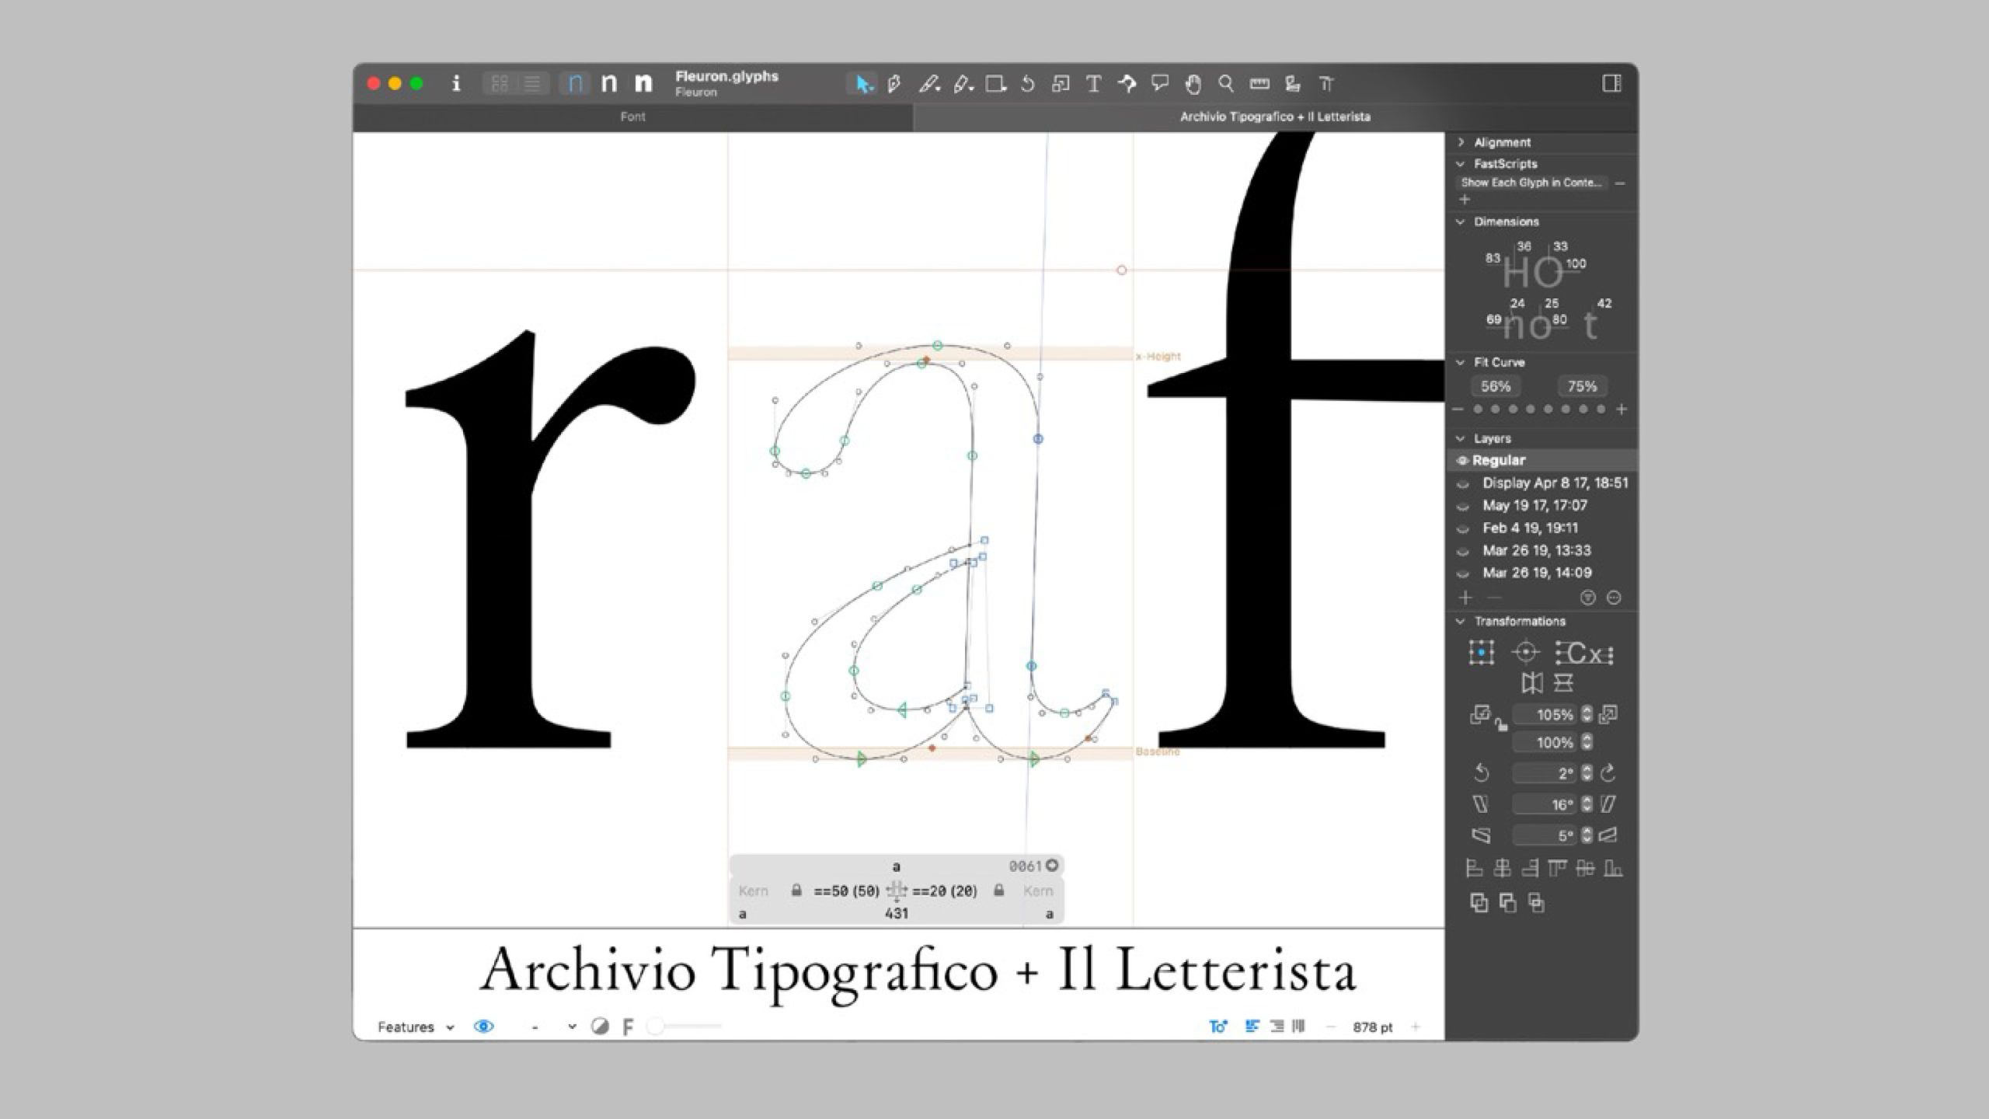Select the Rotate tool in the toolbar
The height and width of the screenshot is (1119, 1989).
pos(1027,84)
